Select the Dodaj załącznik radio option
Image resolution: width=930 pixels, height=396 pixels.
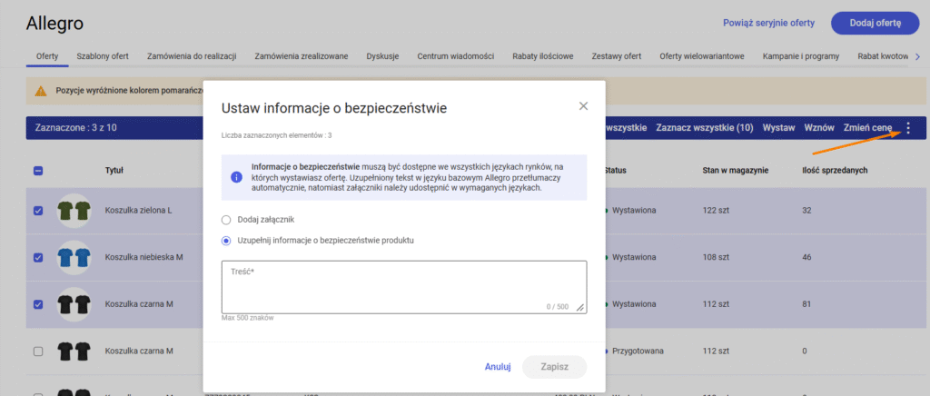pyautogui.click(x=225, y=220)
